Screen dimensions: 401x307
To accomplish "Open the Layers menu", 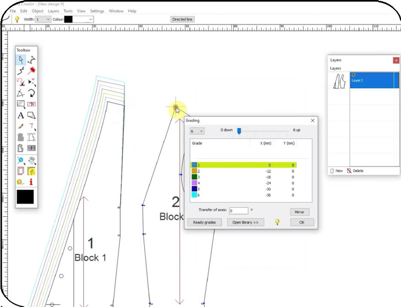I will point(53,11).
